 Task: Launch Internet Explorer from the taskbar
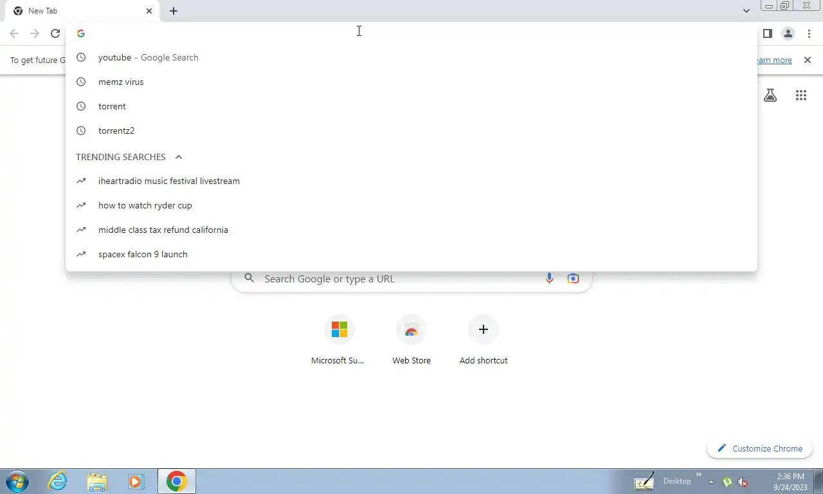[x=58, y=481]
